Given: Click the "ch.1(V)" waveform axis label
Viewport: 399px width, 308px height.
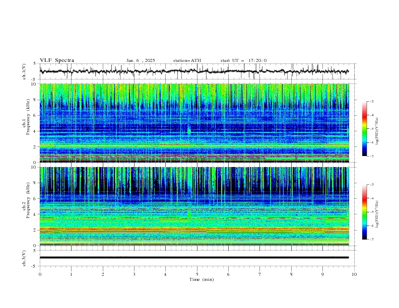Looking at the screenshot, I should tap(24, 71).
